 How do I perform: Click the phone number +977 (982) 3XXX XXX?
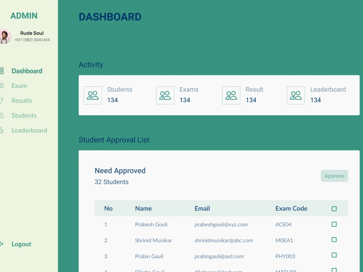coord(32,40)
